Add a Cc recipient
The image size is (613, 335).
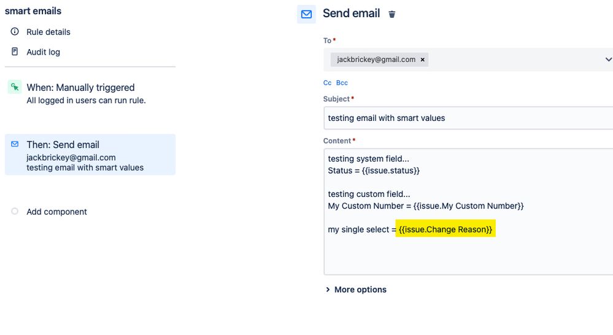(327, 83)
